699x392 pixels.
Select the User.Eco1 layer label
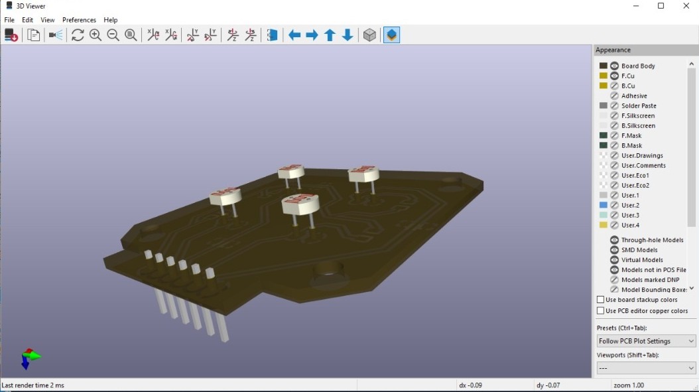point(635,175)
